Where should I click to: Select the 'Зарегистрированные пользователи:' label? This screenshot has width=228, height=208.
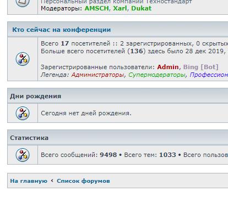(x=98, y=67)
